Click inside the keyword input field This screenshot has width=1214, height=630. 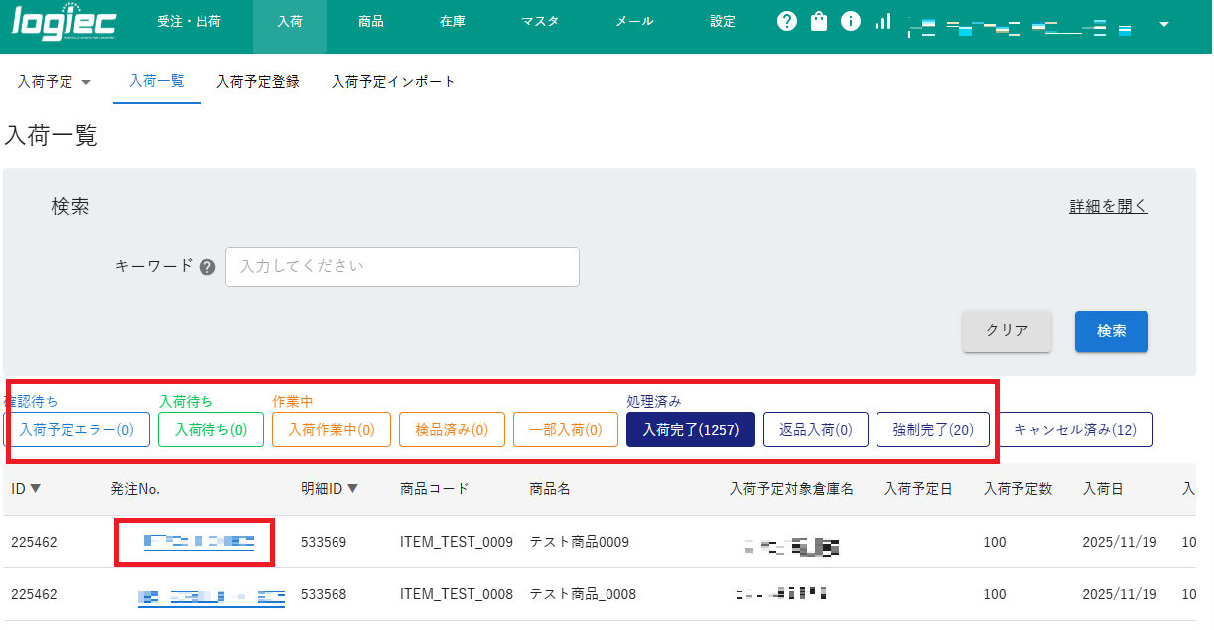(x=402, y=266)
